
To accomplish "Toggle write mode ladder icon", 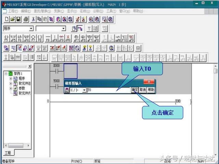I will (20, 48).
